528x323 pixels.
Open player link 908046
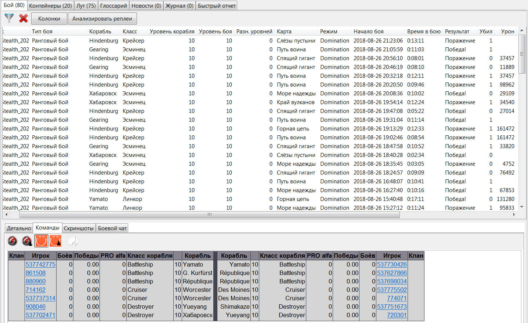(36, 307)
